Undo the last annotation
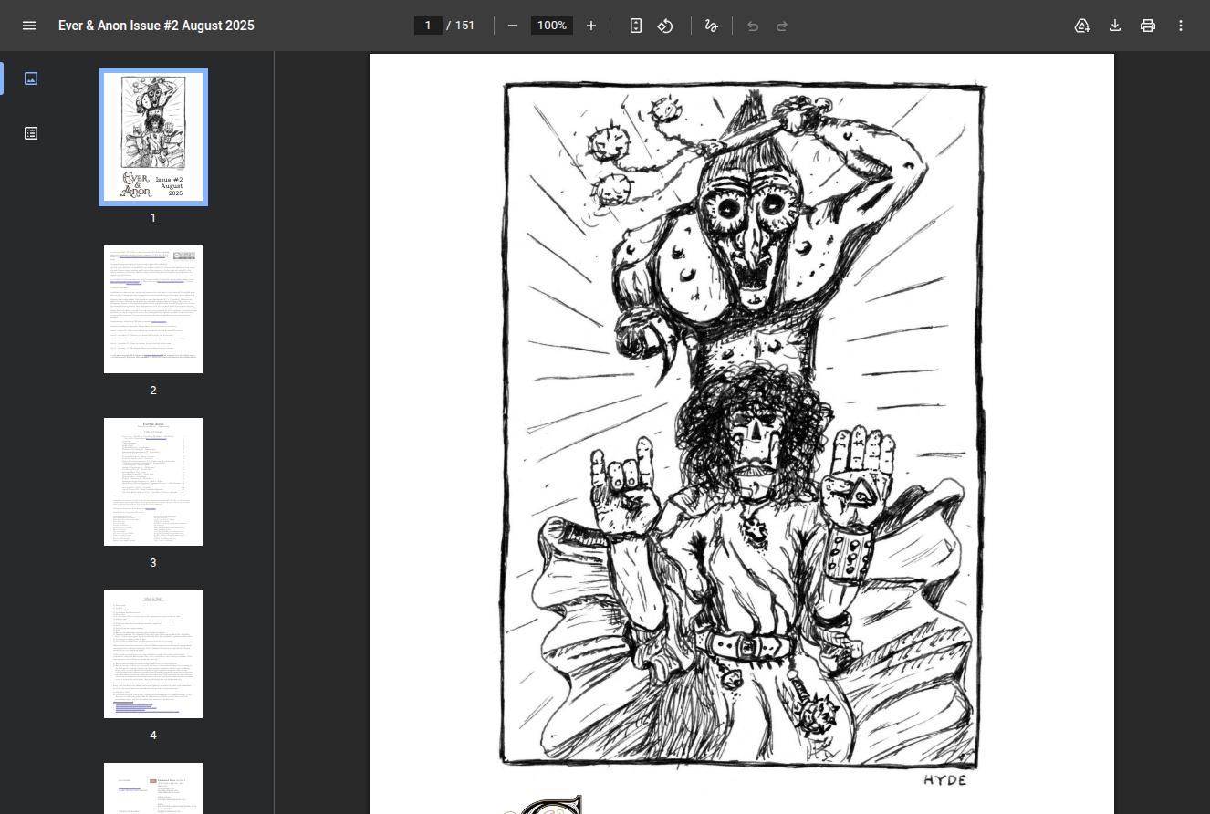1210x814 pixels. click(x=753, y=26)
